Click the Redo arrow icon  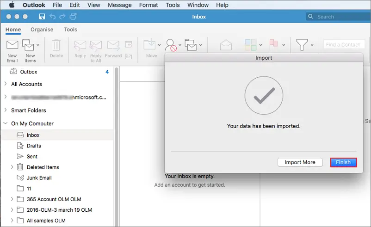coord(62,17)
